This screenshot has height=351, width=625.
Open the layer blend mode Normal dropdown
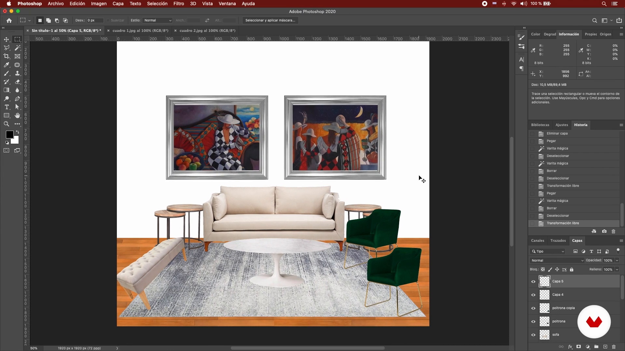point(557,260)
